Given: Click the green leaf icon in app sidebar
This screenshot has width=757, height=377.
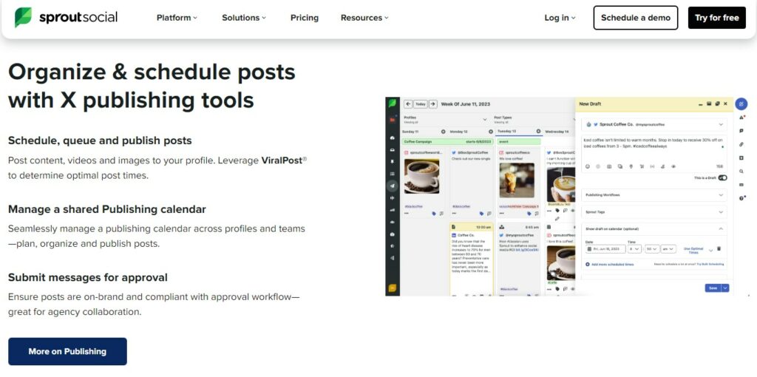Looking at the screenshot, I should coord(393,103).
